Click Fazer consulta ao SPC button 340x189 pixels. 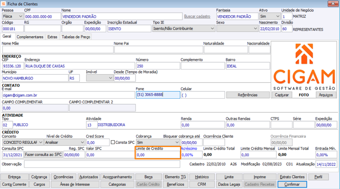click(43, 155)
